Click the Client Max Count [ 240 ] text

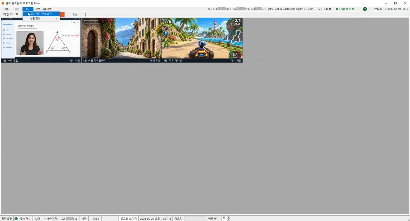[299, 9]
